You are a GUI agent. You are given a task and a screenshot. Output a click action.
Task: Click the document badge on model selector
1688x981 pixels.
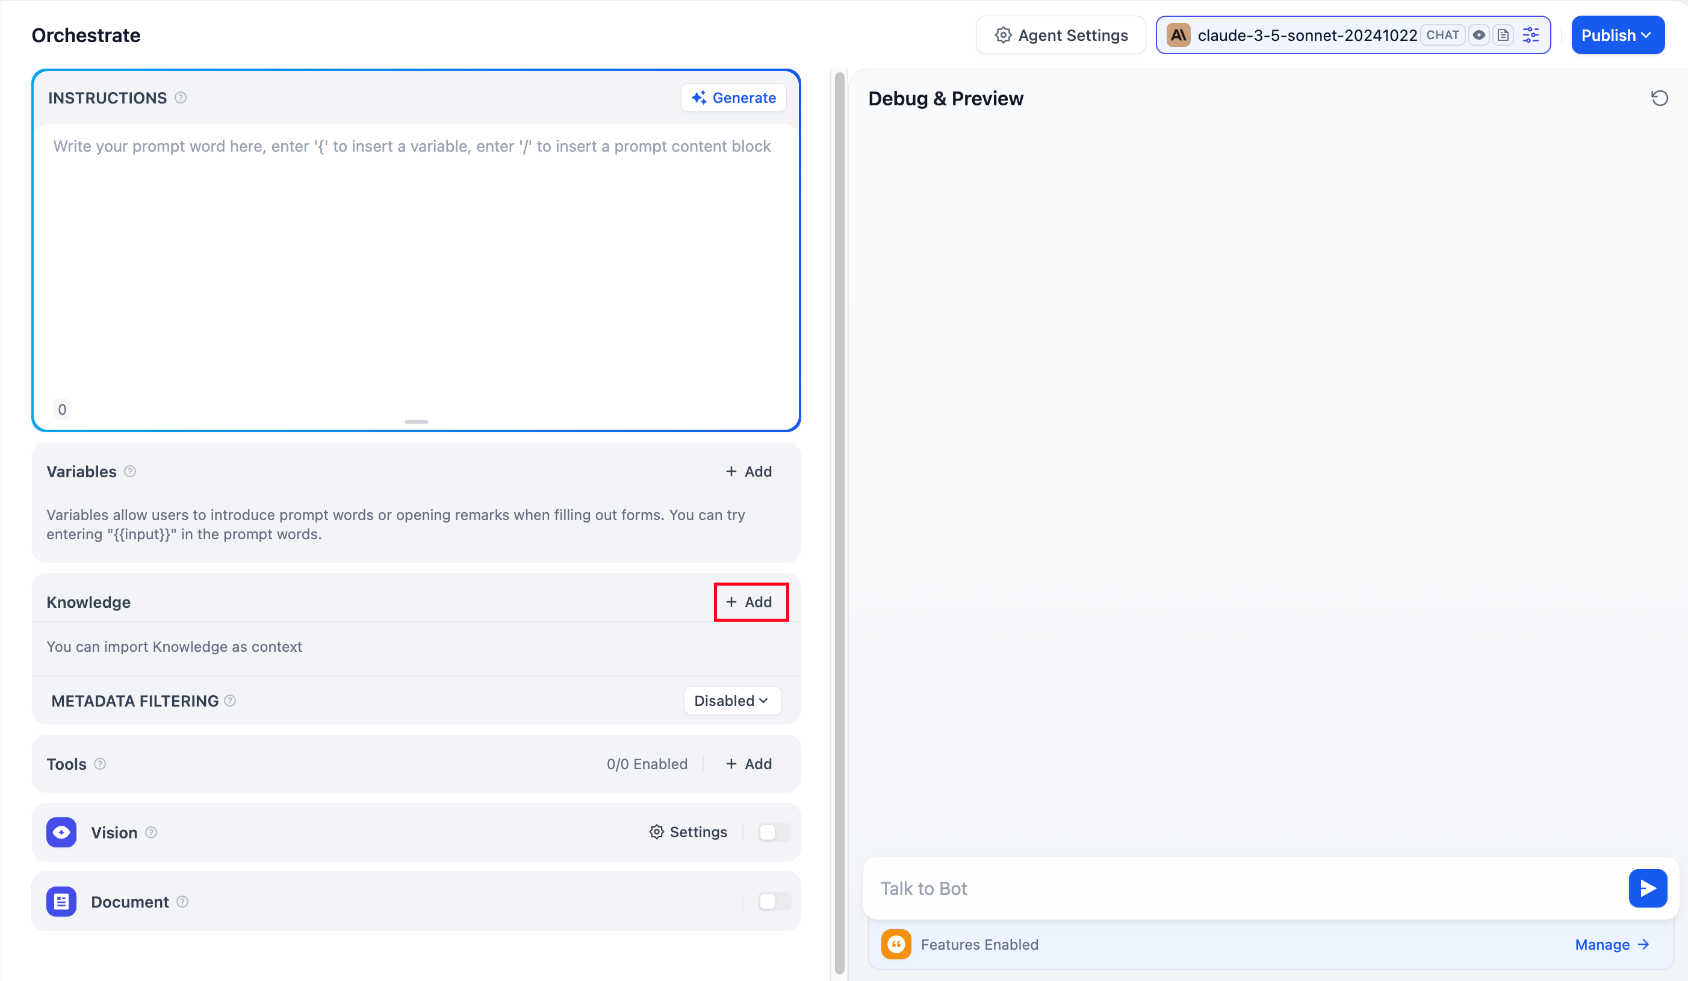(1503, 36)
